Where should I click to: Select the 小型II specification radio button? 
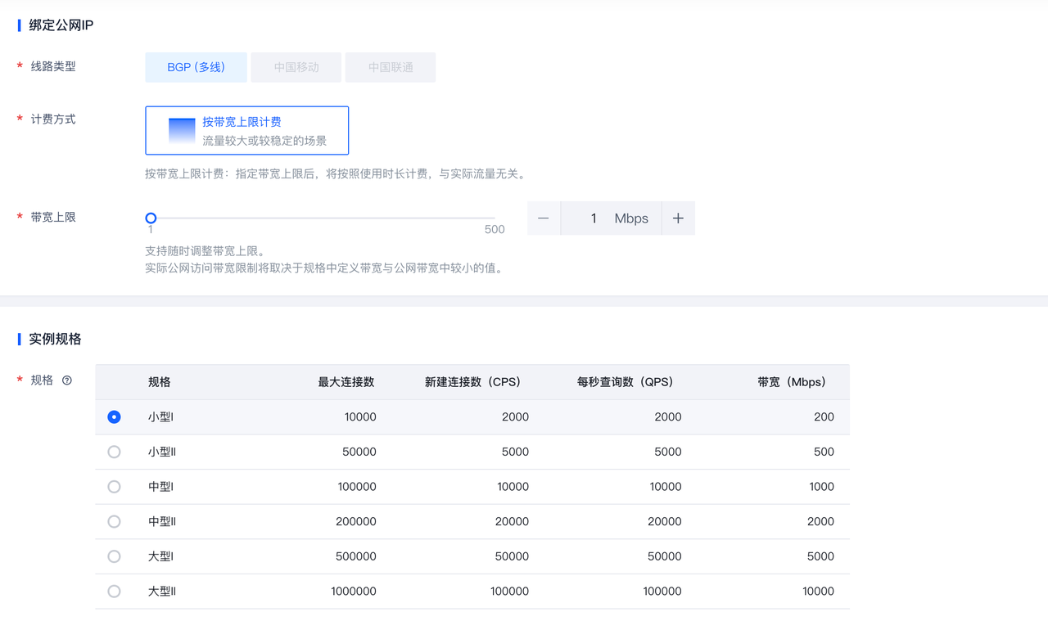pyautogui.click(x=115, y=452)
